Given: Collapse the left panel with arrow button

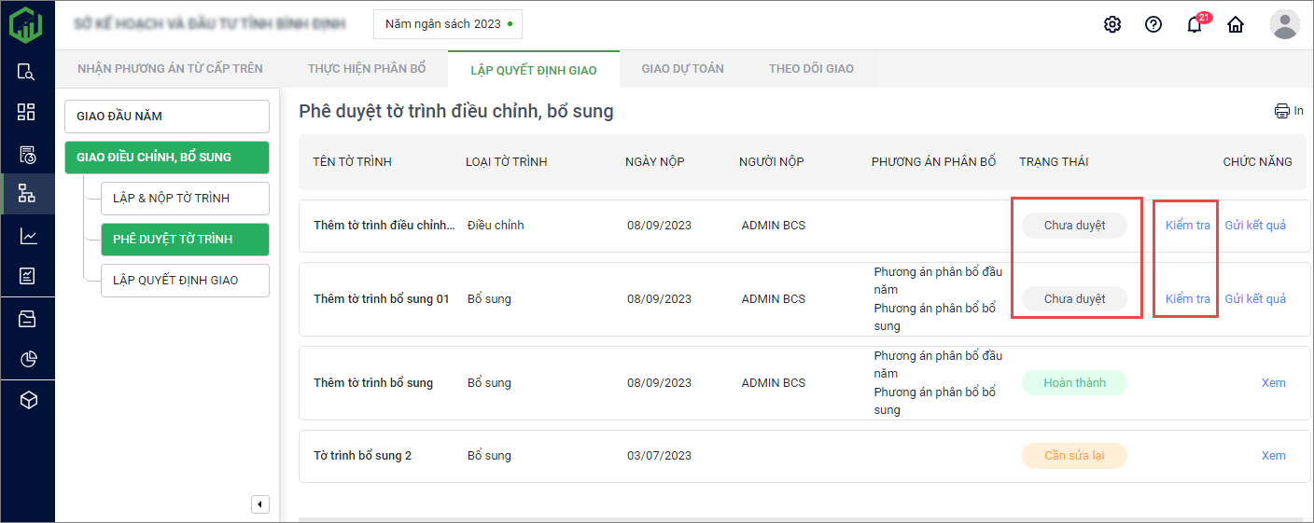Looking at the screenshot, I should [x=260, y=504].
